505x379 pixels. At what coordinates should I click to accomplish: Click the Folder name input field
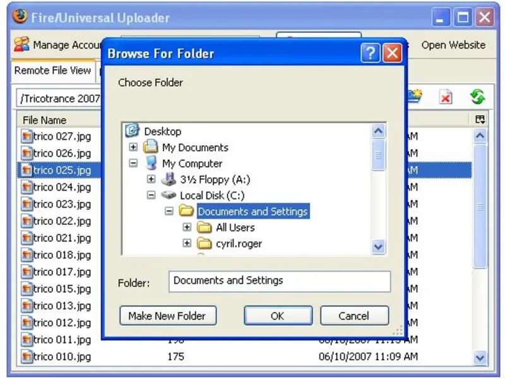point(280,281)
